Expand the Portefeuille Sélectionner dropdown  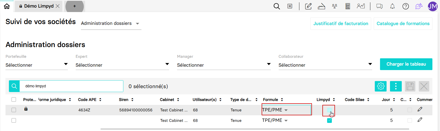(x=36, y=65)
